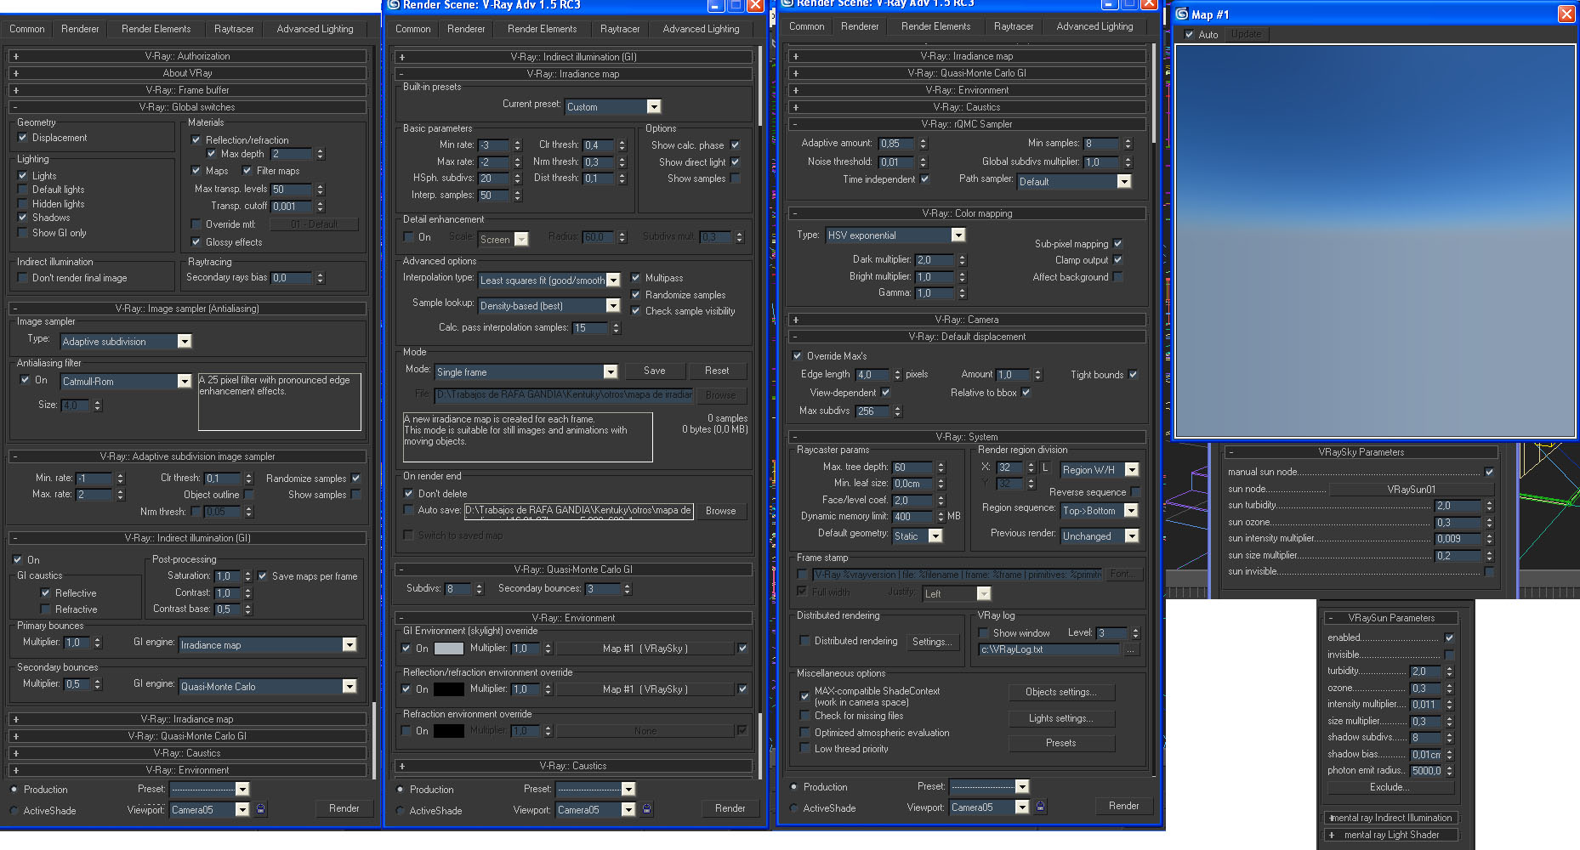Switch to Common tab in leftmost panel

coord(27,29)
